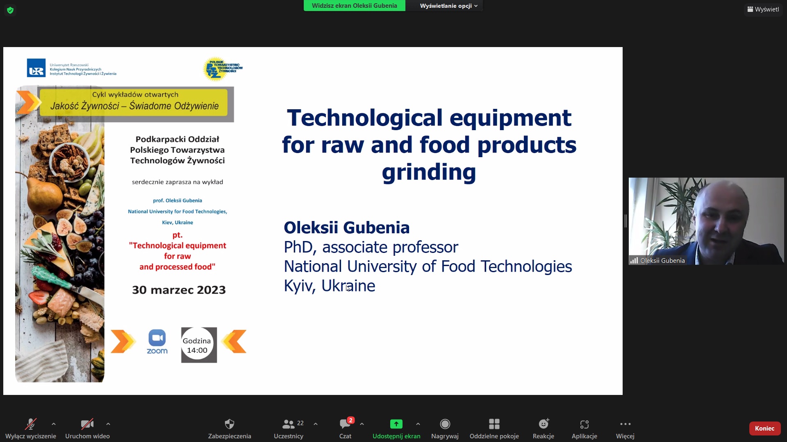
Task: Click the red Koniec end button
Action: [x=764, y=428]
